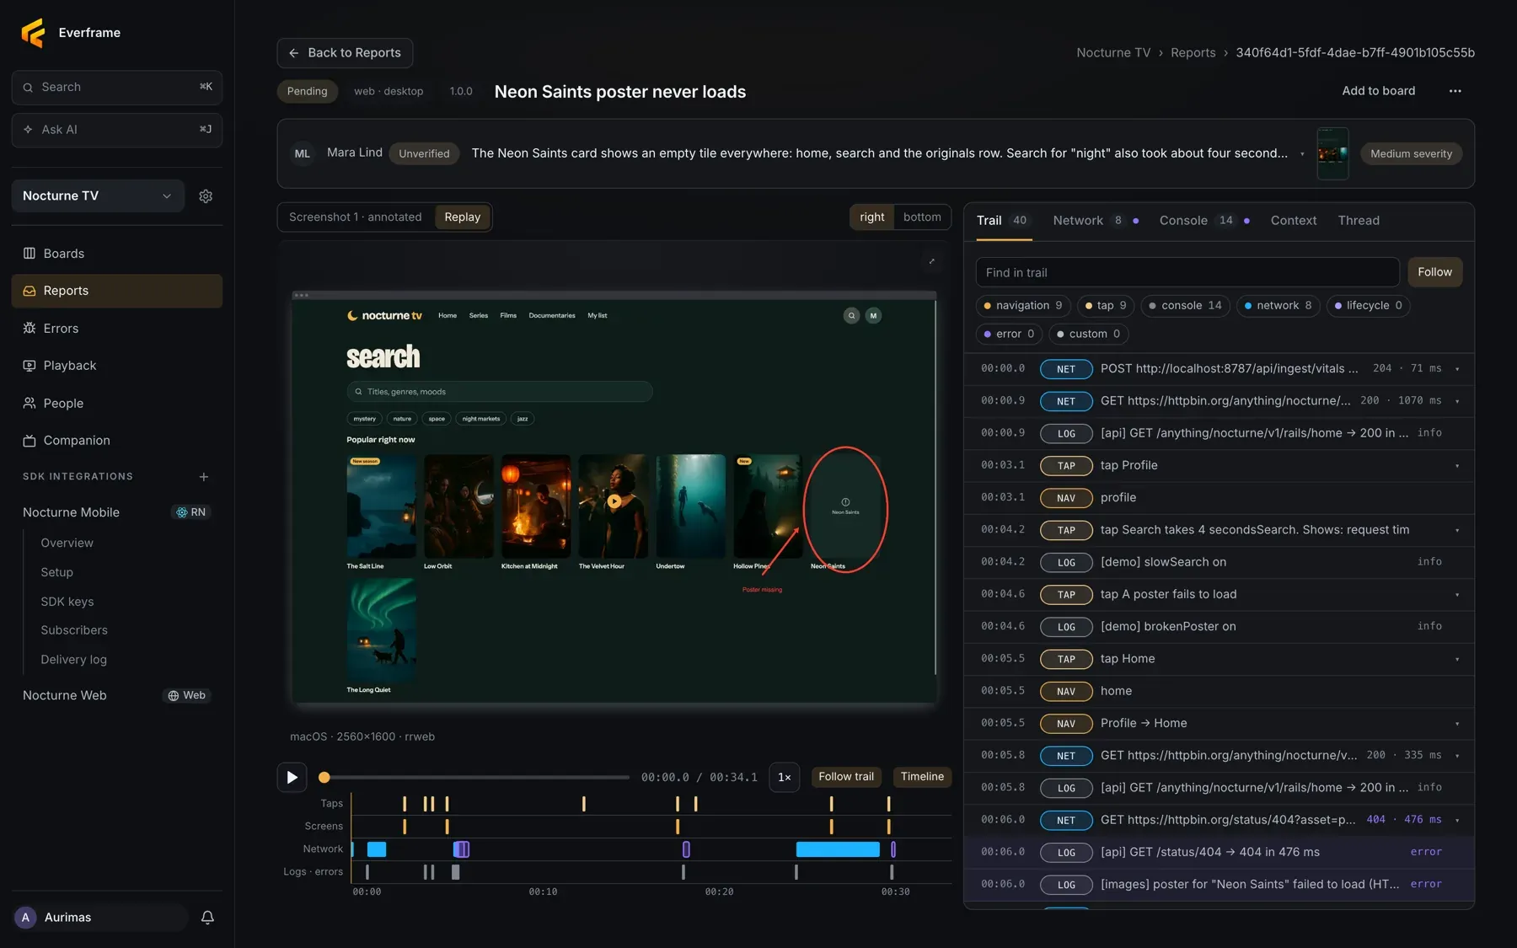Toggle the custom trail filter
Image resolution: width=1517 pixels, height=948 pixels.
pyautogui.click(x=1089, y=334)
